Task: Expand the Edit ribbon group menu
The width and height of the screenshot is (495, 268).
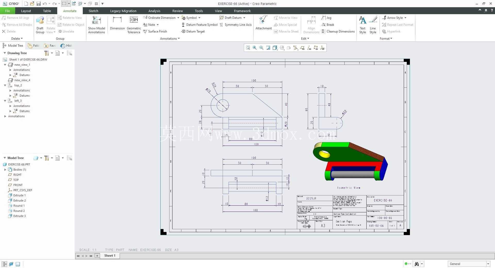Action: (305, 39)
